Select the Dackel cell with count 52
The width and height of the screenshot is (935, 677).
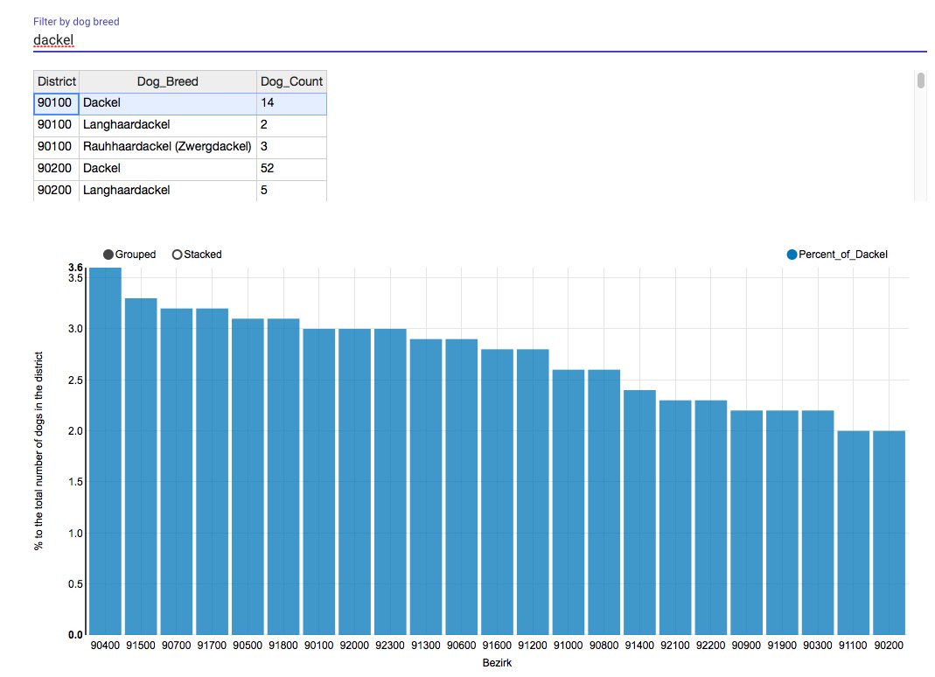click(x=168, y=169)
